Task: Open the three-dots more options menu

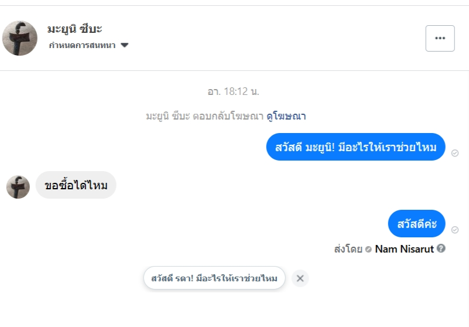Action: click(x=440, y=38)
